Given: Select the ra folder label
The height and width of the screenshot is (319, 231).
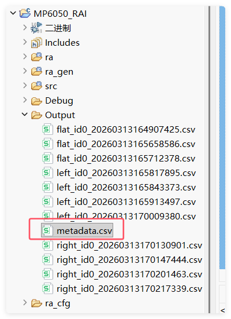Looking at the screenshot, I should tap(49, 57).
